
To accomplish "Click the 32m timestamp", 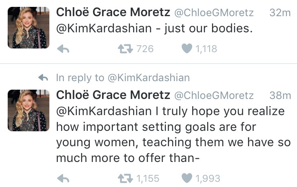I will pos(280,13).
